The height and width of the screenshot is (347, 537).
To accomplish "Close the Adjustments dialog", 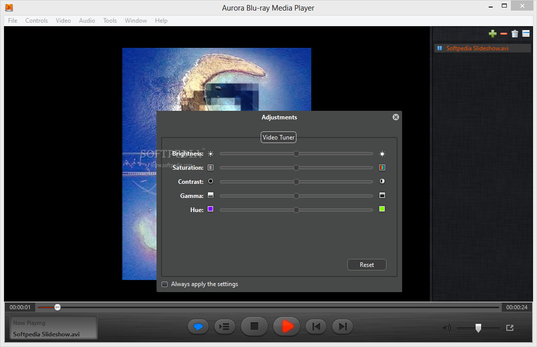I will 396,117.
